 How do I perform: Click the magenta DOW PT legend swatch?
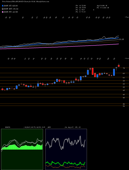click(x=3, y=12)
